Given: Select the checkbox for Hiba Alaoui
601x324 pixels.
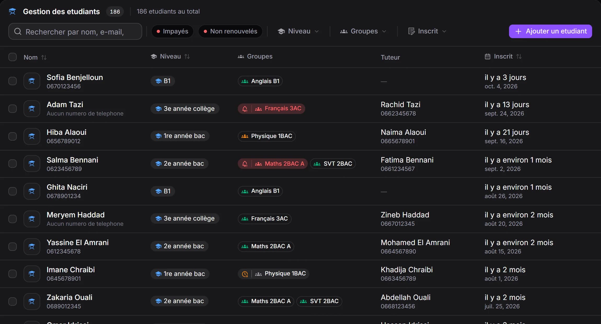Looking at the screenshot, I should coord(13,136).
